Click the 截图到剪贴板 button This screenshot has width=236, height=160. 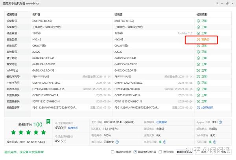pos(184,152)
